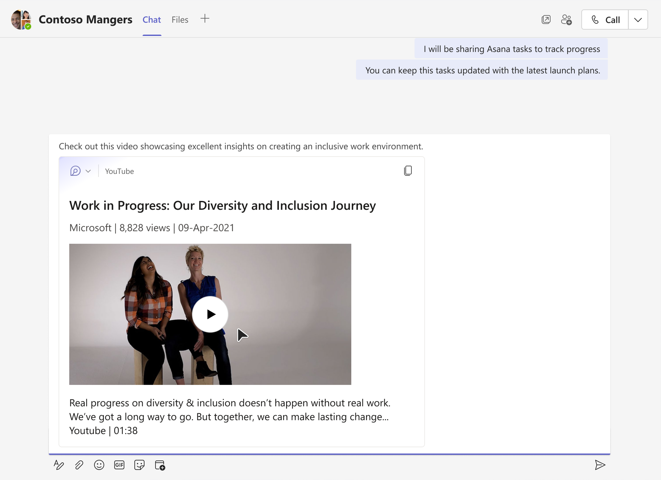Click the video title heading
Image resolution: width=661 pixels, height=480 pixels.
click(223, 205)
